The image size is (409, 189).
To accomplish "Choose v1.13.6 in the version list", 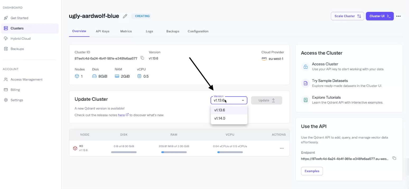I will (220, 110).
